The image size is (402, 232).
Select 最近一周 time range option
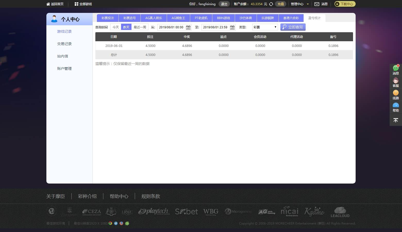(x=140, y=27)
